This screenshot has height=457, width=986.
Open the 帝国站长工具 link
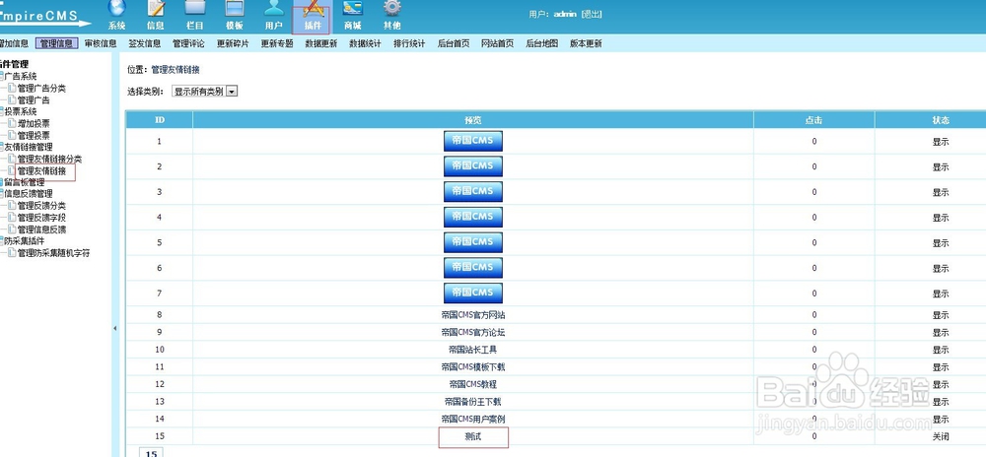coord(473,350)
